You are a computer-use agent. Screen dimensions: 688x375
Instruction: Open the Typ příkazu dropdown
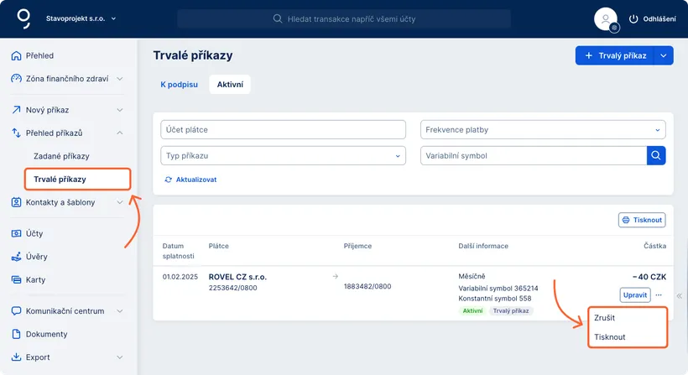pyautogui.click(x=283, y=155)
